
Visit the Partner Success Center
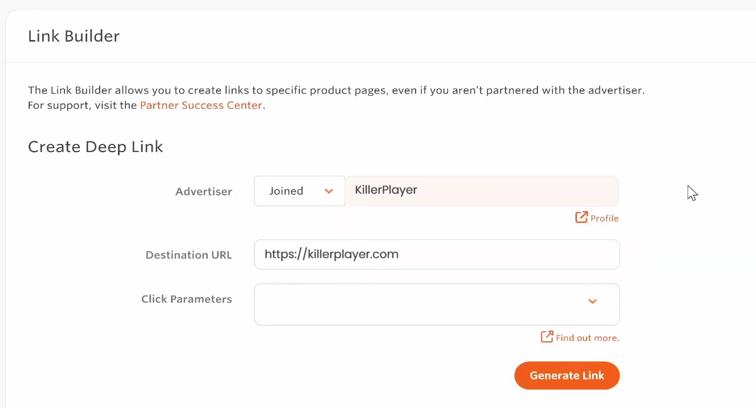(x=201, y=105)
